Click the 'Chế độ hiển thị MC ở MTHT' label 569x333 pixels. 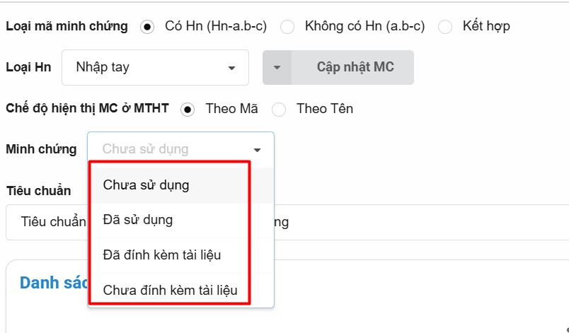(x=87, y=109)
